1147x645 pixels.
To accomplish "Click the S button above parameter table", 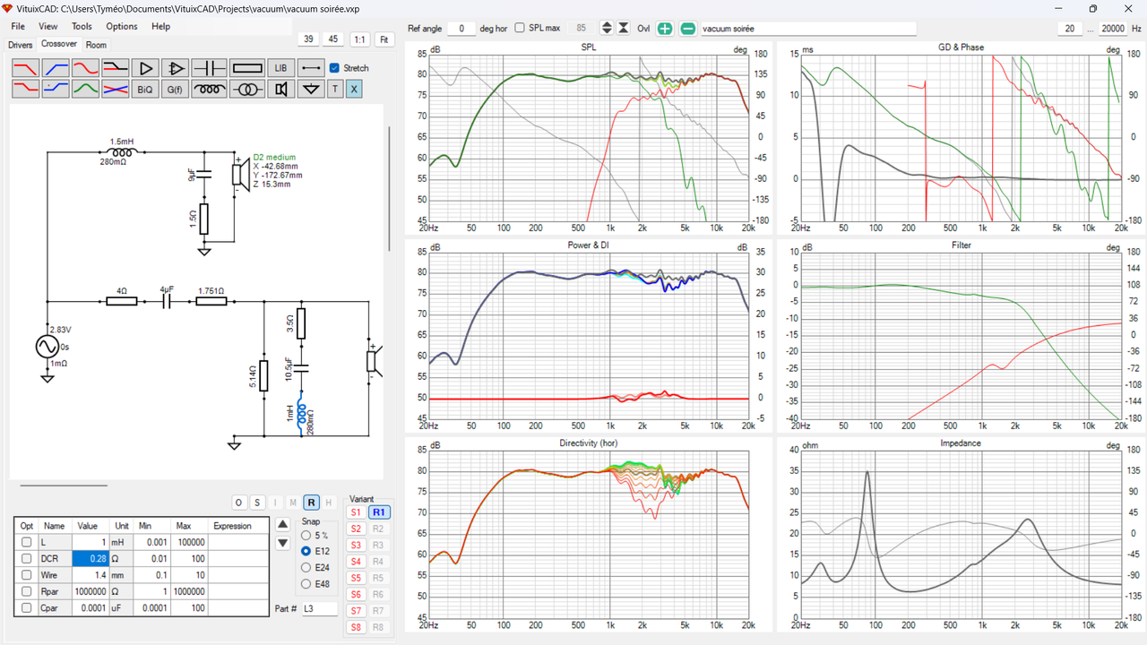I will 256,503.
